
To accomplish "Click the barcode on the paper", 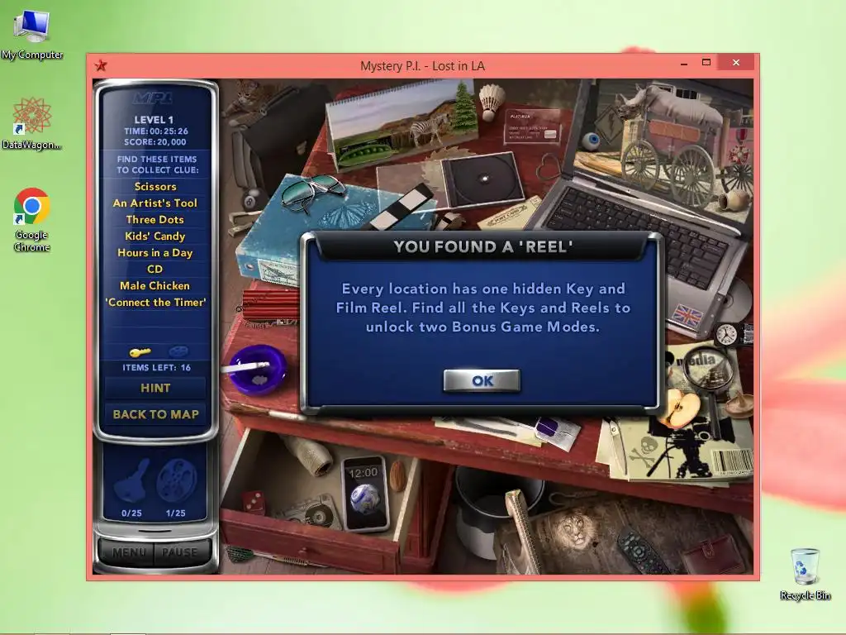I will coord(733,462).
